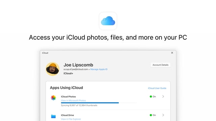The height and width of the screenshot is (121, 216).
Task: Click the thumbnail syncing progress bar
Action: tap(99, 103)
